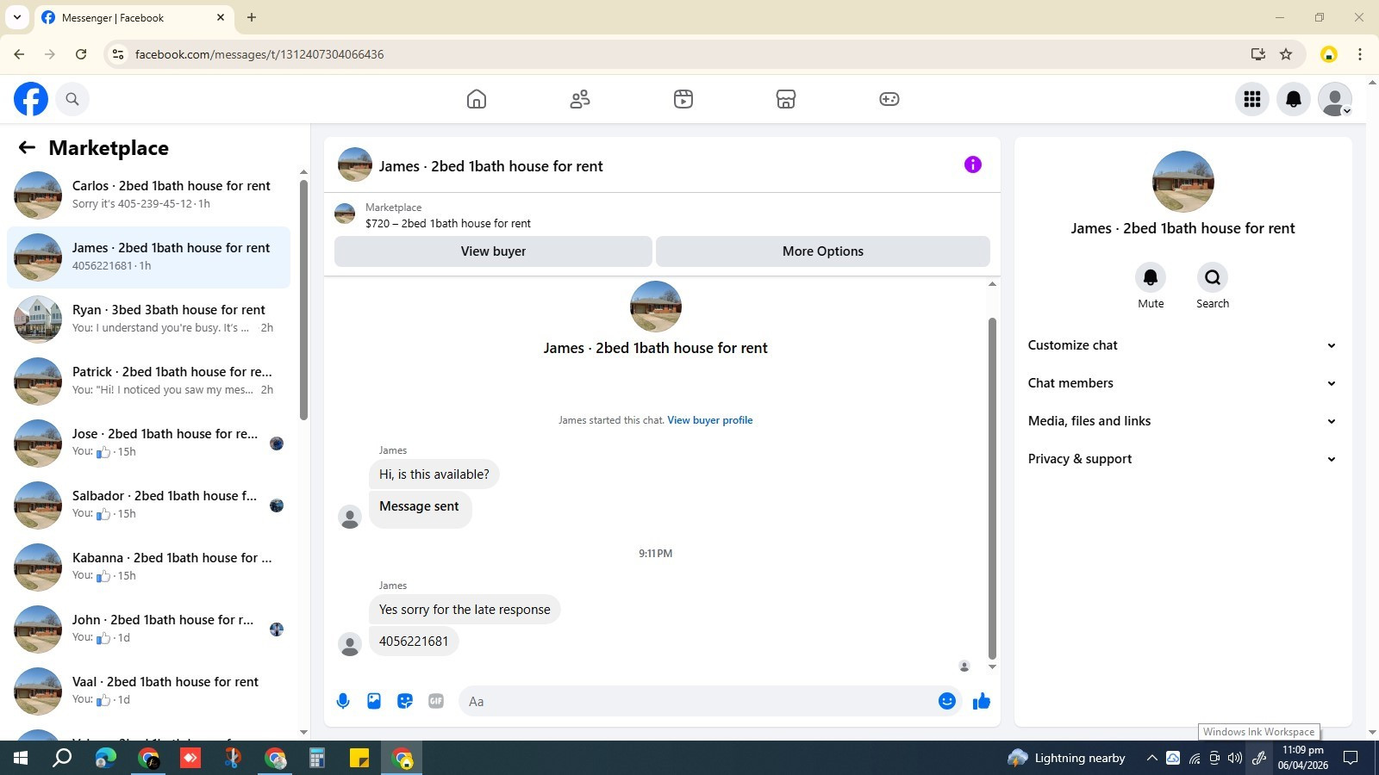This screenshot has height=775, width=1379.
Task: Open Friends icon in top navigation
Action: pyautogui.click(x=580, y=99)
